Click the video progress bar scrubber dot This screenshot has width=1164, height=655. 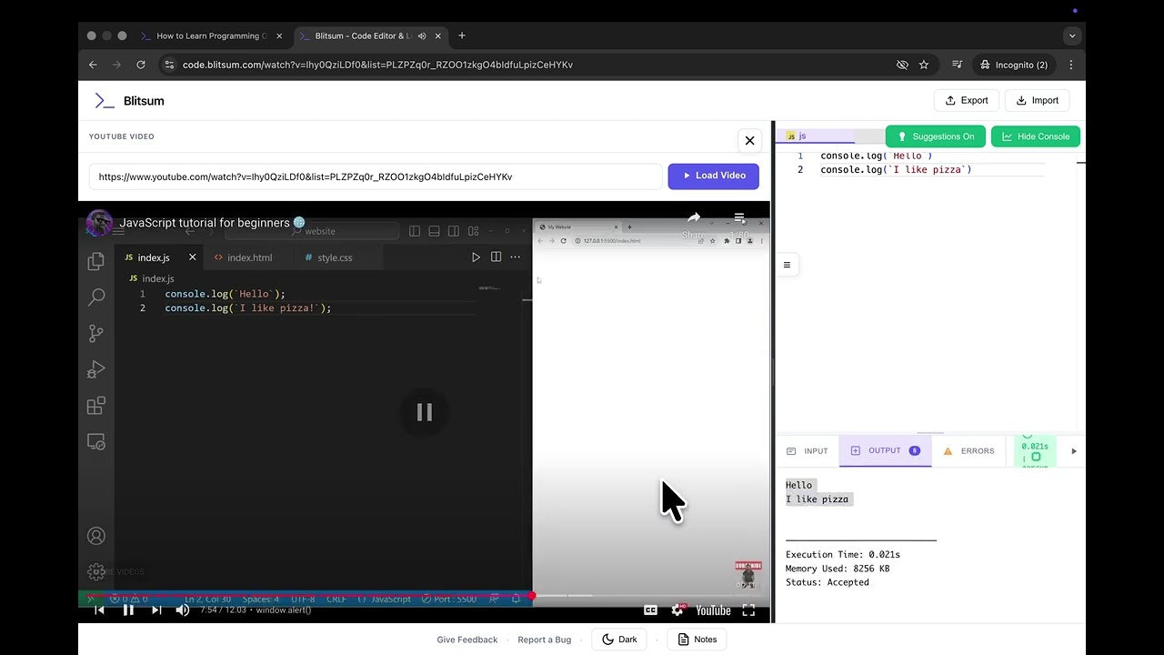[x=532, y=596]
